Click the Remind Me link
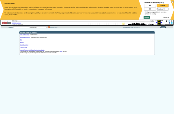174x114 pixels. [166, 17]
